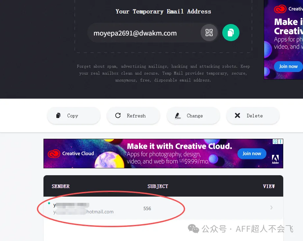The width and height of the screenshot is (303, 241).
Task: Select the temporary email address field
Action: [x=144, y=33]
